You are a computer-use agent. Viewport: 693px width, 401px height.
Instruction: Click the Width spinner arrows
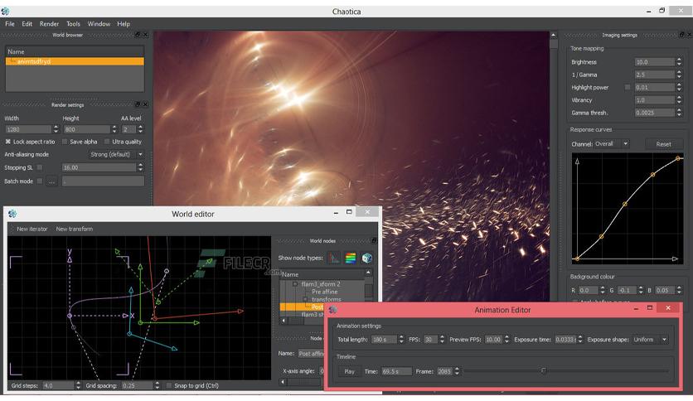[x=56, y=129]
